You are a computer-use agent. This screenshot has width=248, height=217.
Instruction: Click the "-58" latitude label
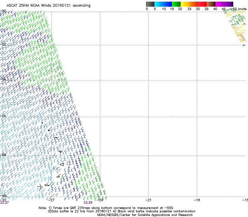click(x=3, y=155)
